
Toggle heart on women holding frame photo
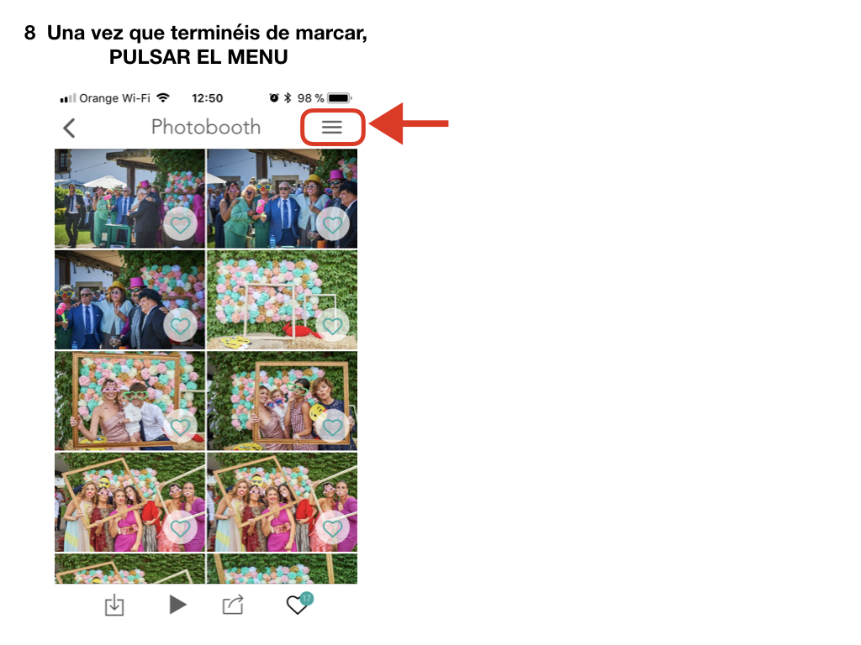click(x=332, y=427)
